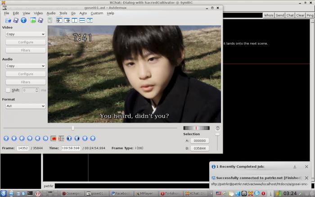Go to first frame button
The height and width of the screenshot is (197, 315).
(85, 138)
